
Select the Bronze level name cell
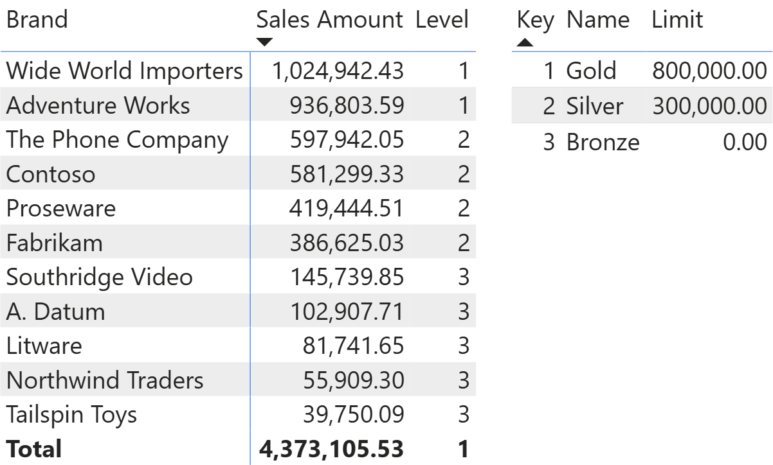click(x=603, y=142)
